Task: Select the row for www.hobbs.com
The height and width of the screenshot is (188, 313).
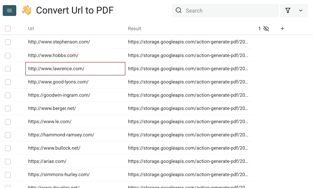Action: (x=8, y=55)
